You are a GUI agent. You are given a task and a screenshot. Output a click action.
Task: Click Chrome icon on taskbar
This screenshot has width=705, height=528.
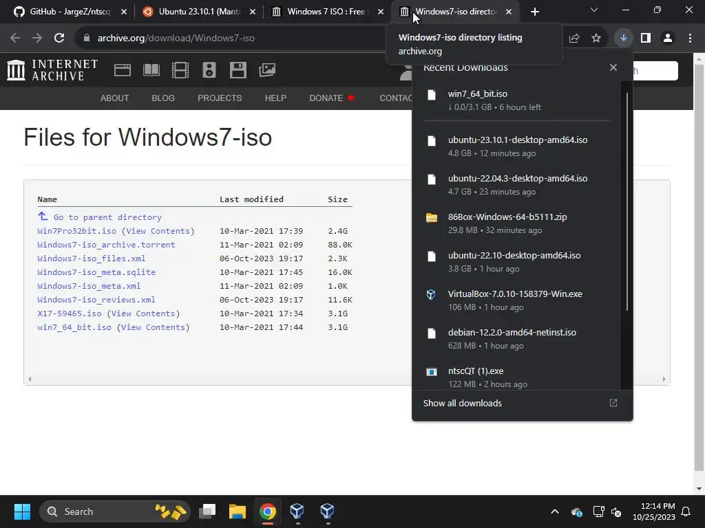[268, 511]
